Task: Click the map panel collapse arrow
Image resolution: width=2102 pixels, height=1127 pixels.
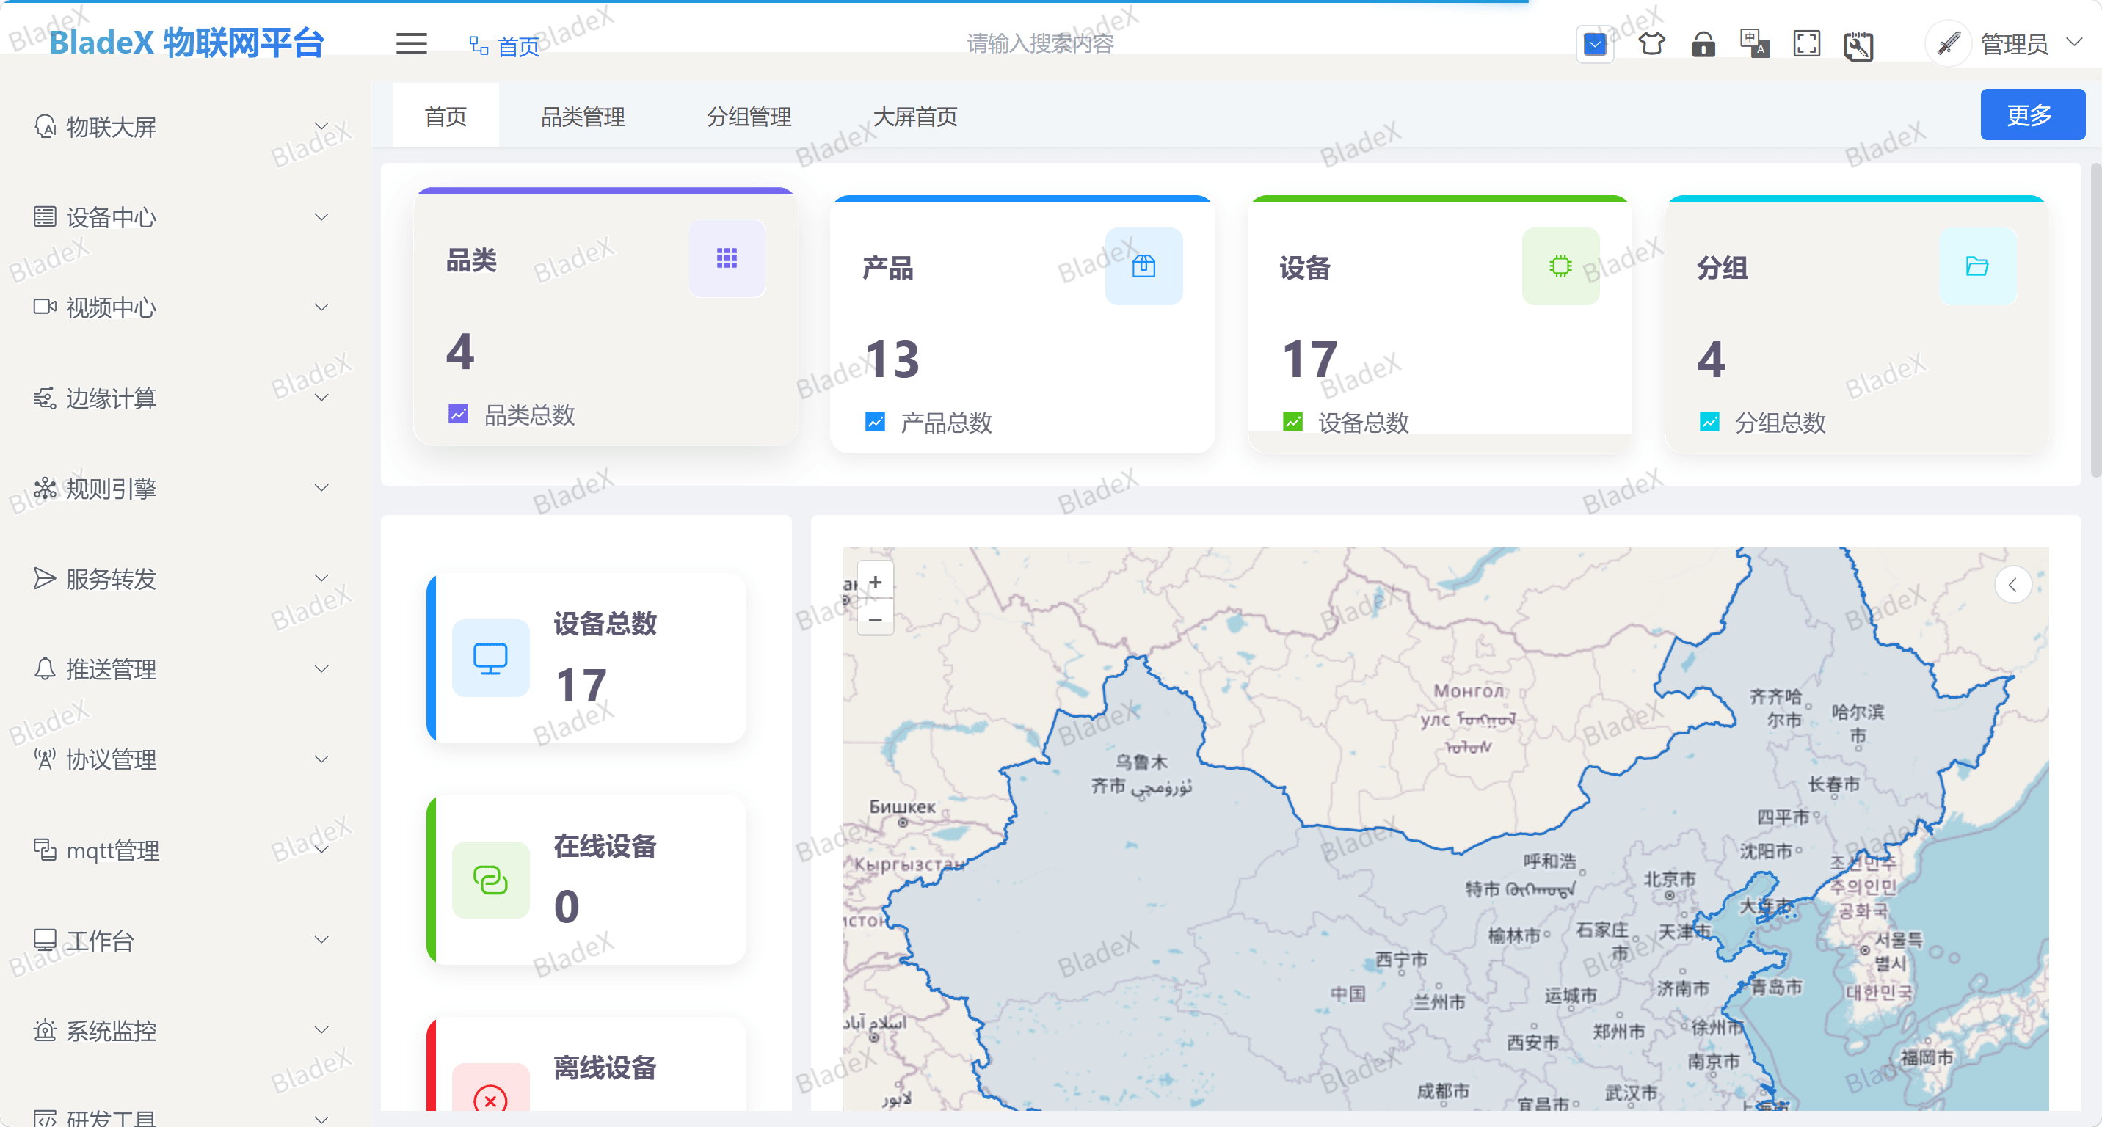Action: 2012,585
